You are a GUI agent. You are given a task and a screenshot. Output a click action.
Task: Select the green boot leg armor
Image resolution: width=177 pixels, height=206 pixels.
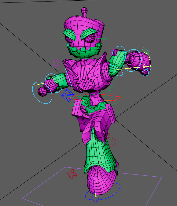tap(100, 151)
